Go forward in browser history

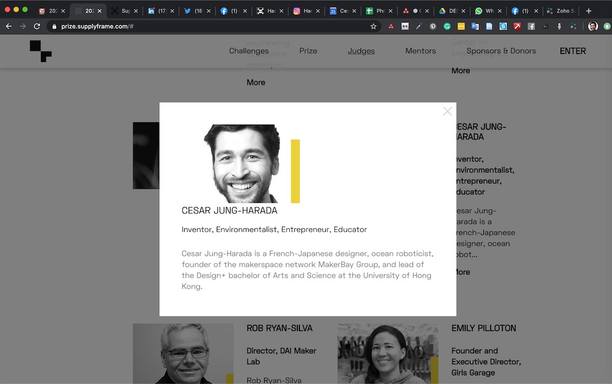point(22,26)
